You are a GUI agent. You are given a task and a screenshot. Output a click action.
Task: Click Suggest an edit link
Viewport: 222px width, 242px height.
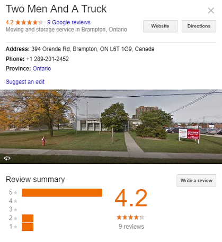pyautogui.click(x=25, y=82)
